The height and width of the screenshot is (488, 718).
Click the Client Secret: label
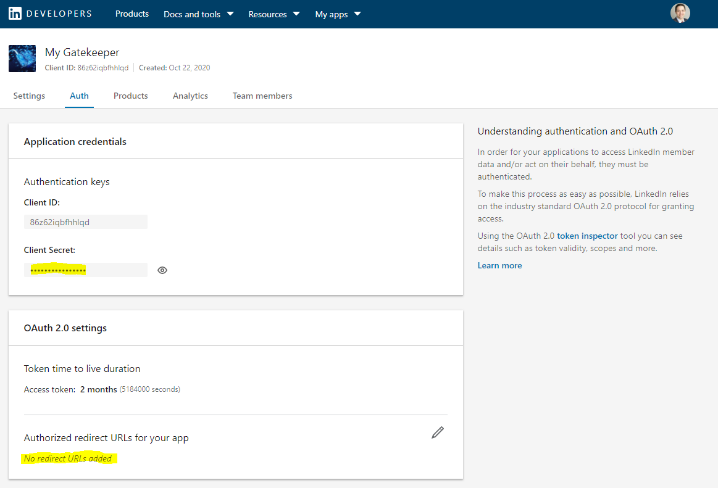tap(49, 250)
